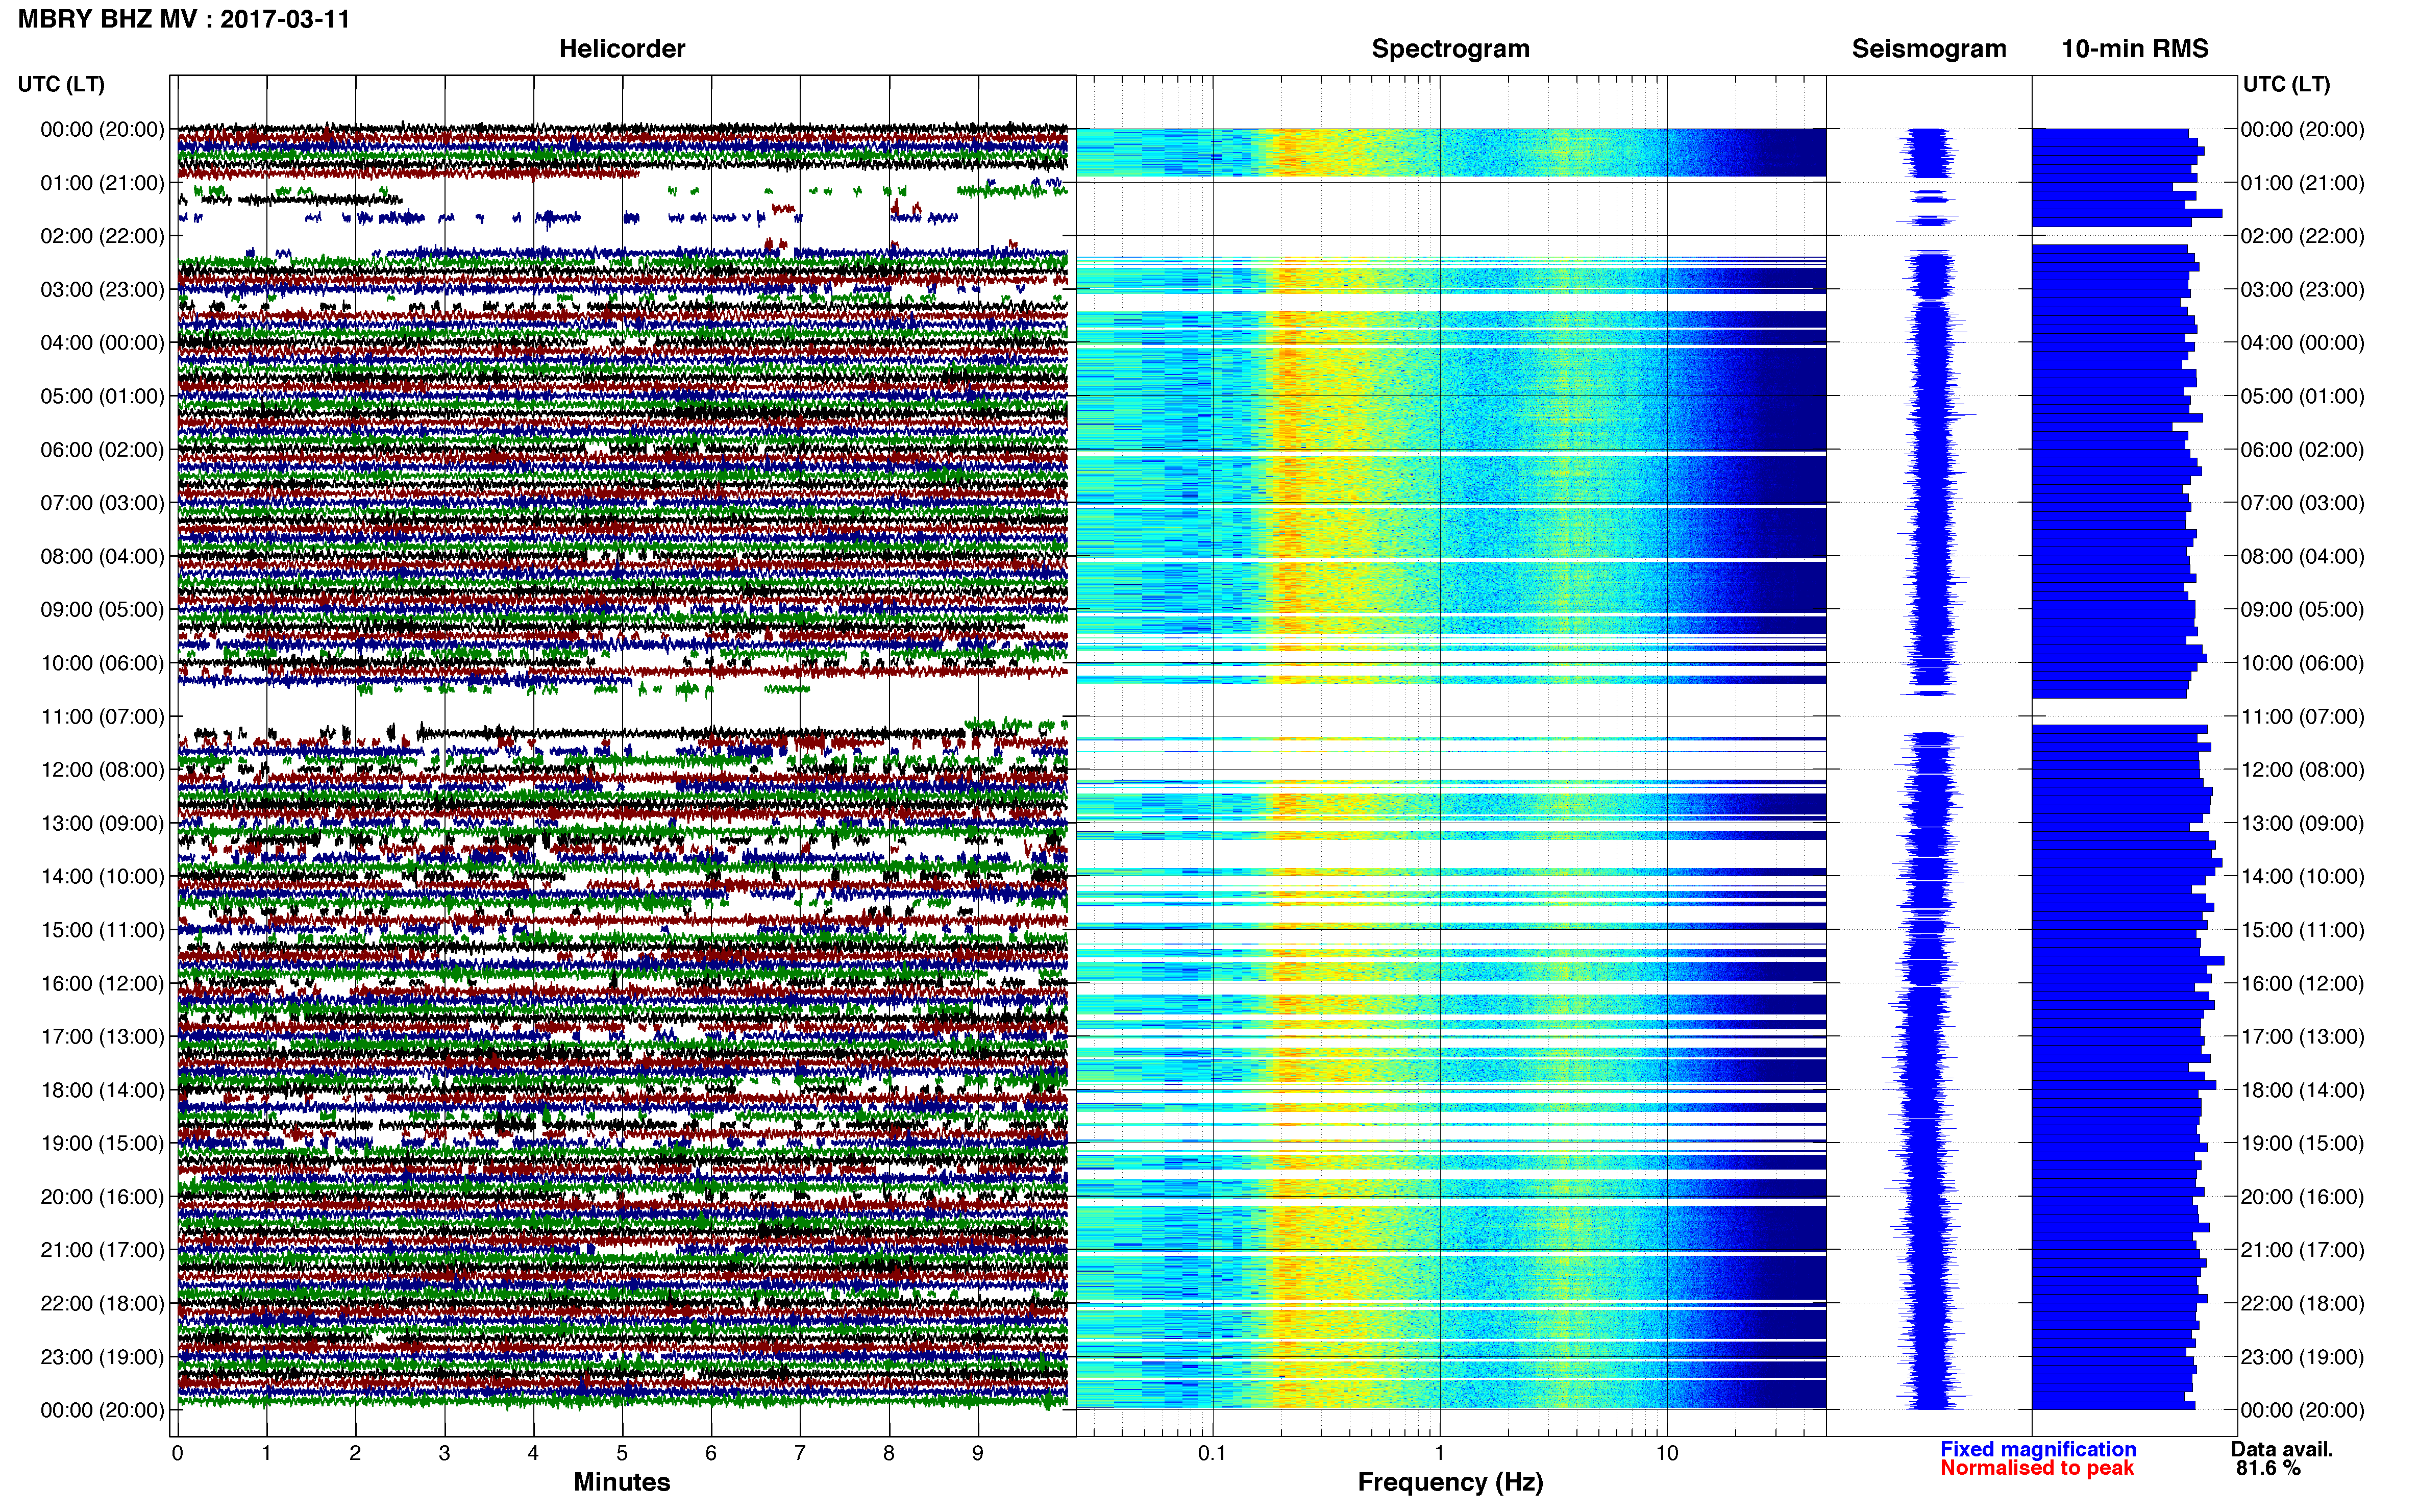Screen dimensions: 2419x1512
Task: Click left time label 10:00 (06:00)
Action: click(x=102, y=663)
